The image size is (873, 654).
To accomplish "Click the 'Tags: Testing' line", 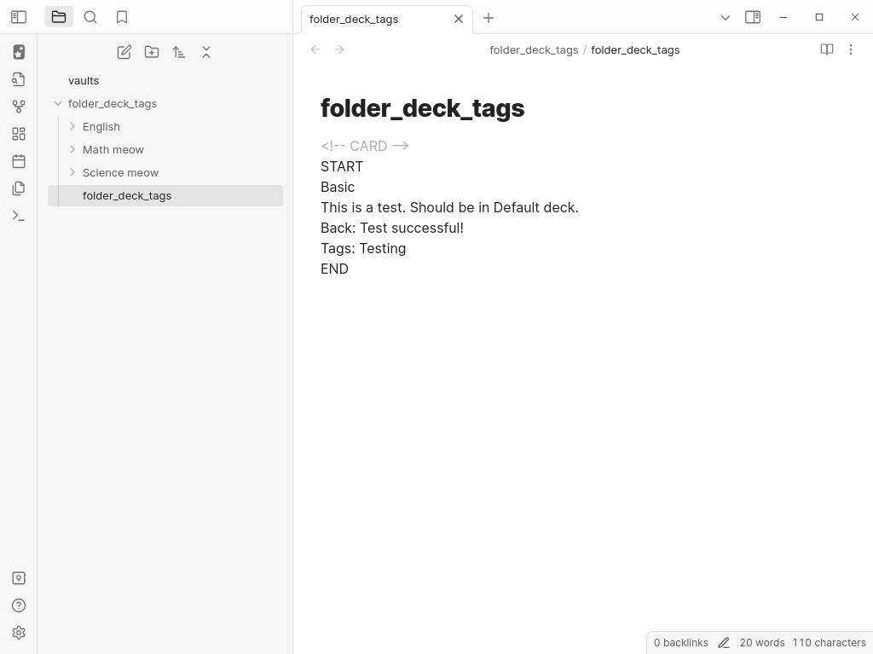I will pos(363,248).
